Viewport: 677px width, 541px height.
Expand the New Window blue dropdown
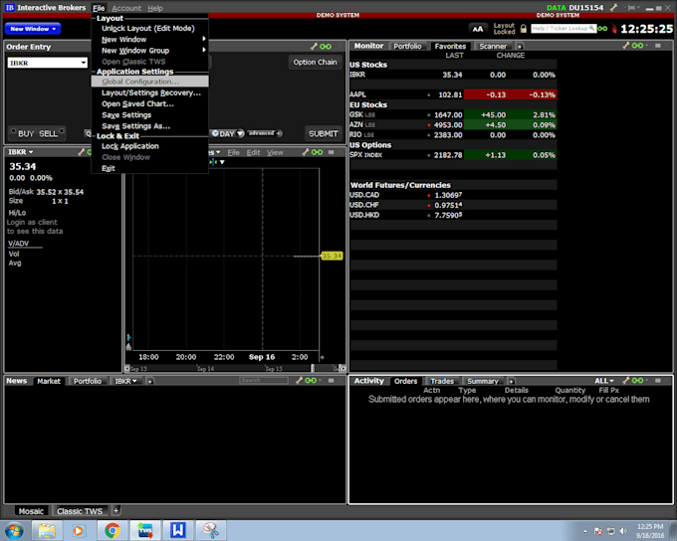pyautogui.click(x=33, y=29)
